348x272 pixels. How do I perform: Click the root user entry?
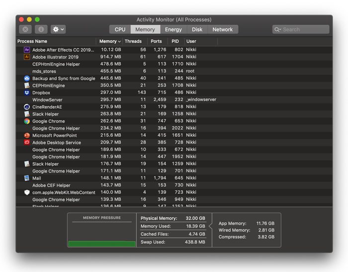coord(190,71)
